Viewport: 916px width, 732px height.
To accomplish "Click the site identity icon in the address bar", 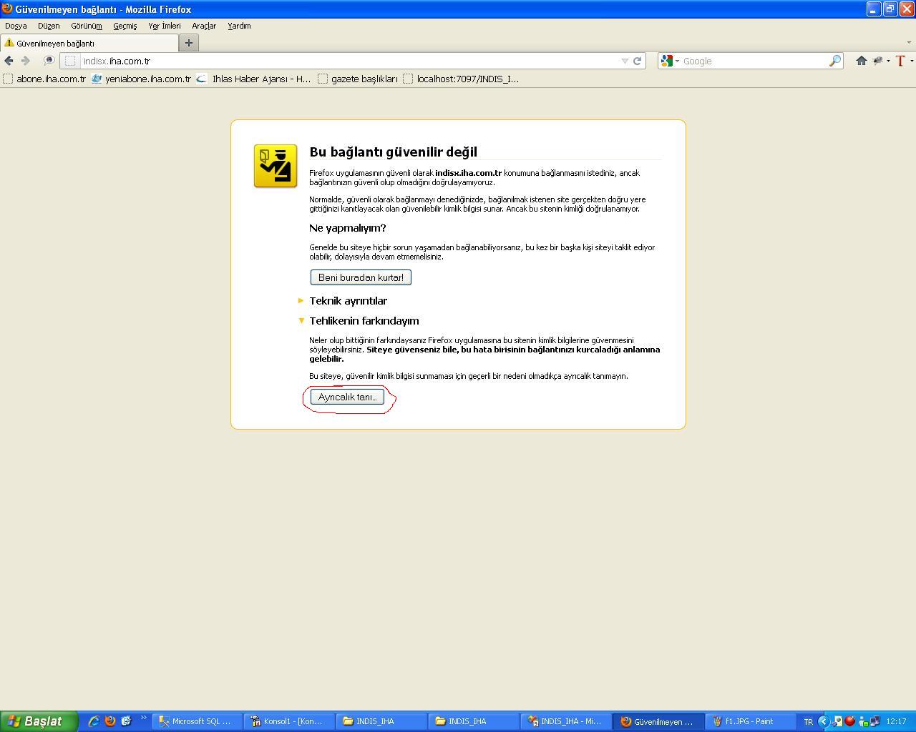I will (70, 61).
